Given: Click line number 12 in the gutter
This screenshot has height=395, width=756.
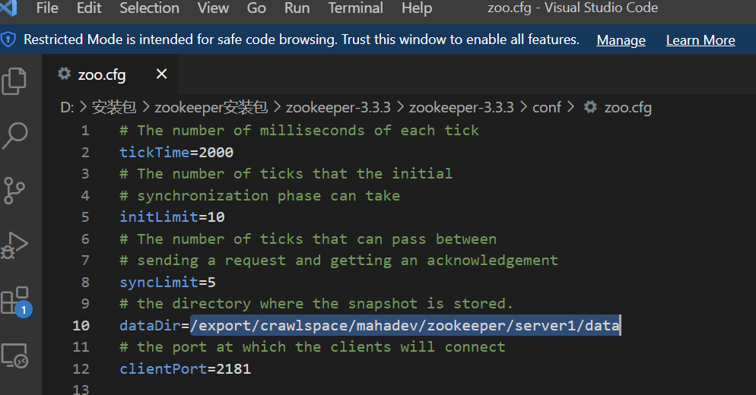Looking at the screenshot, I should pyautogui.click(x=81, y=369).
